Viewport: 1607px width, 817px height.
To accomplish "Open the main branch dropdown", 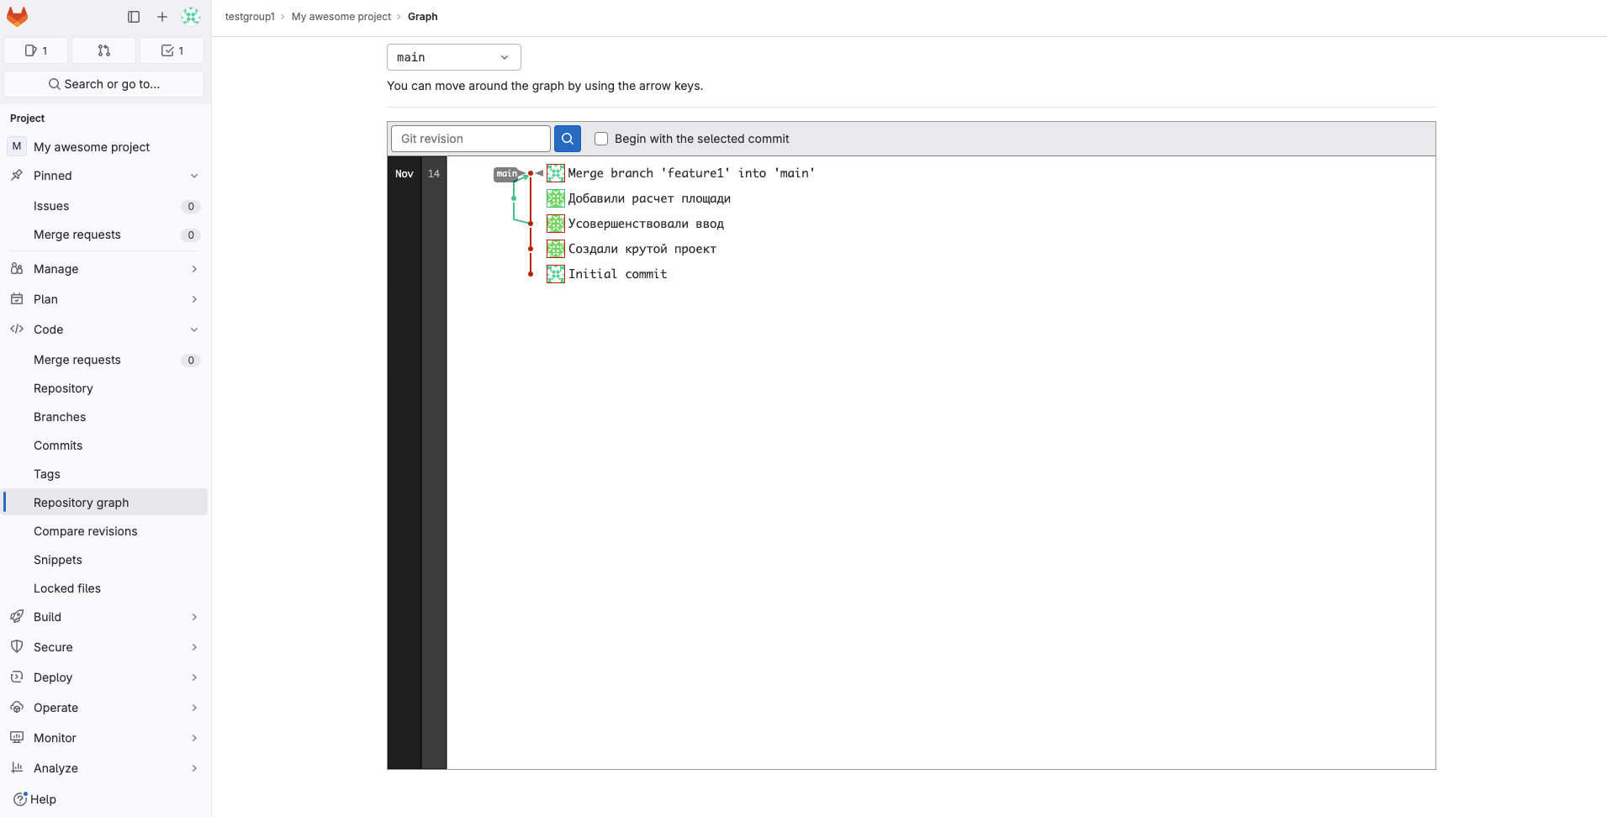I will [x=453, y=57].
